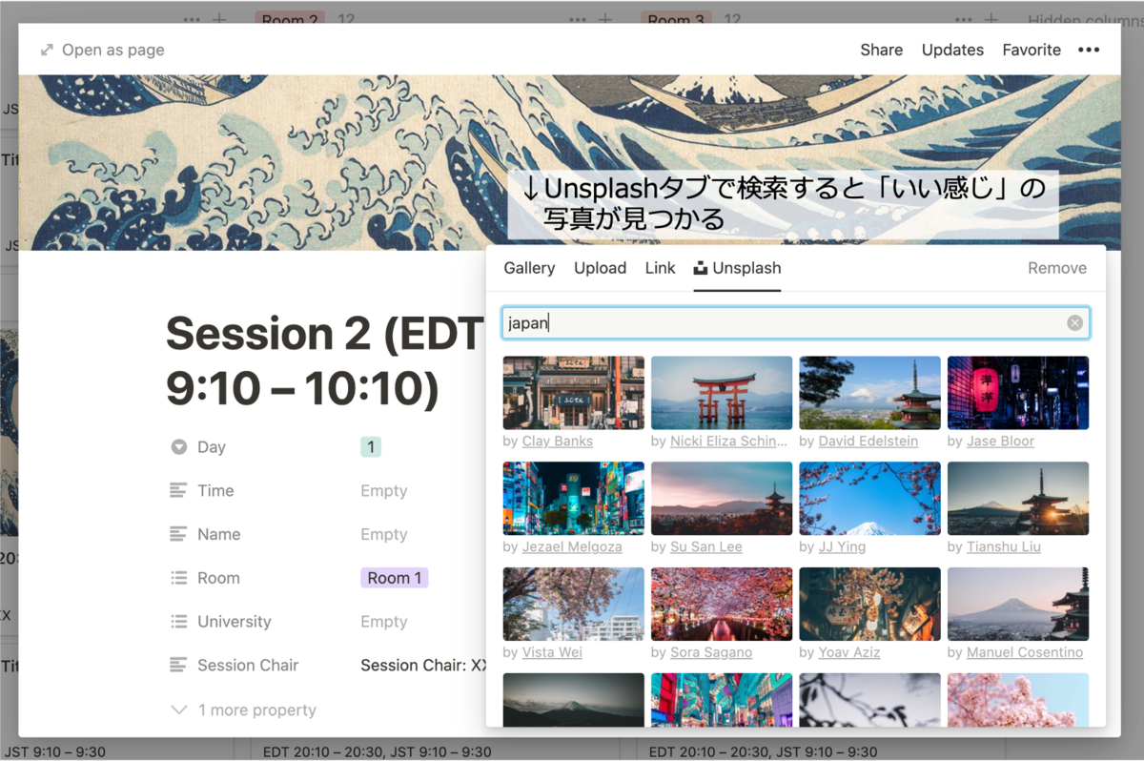The width and height of the screenshot is (1144, 761).
Task: Open the page options ellipsis menu
Action: 1089,49
